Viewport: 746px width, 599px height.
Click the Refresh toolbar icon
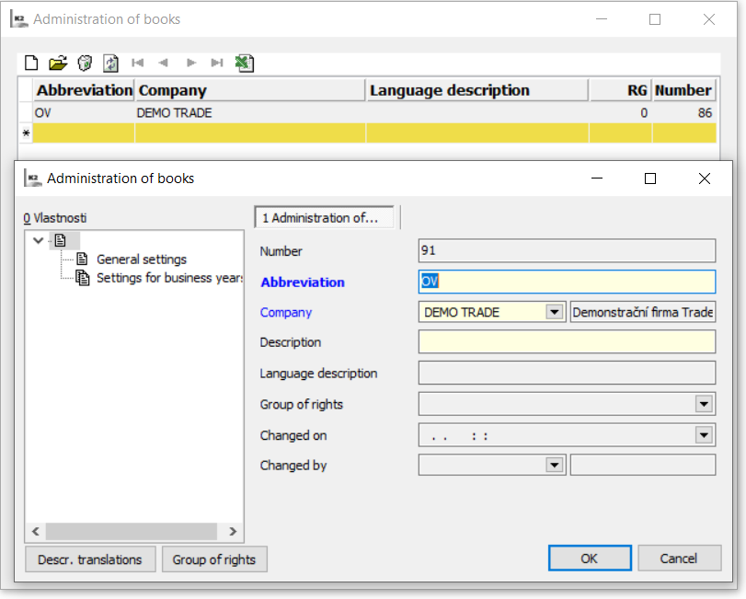coord(110,63)
